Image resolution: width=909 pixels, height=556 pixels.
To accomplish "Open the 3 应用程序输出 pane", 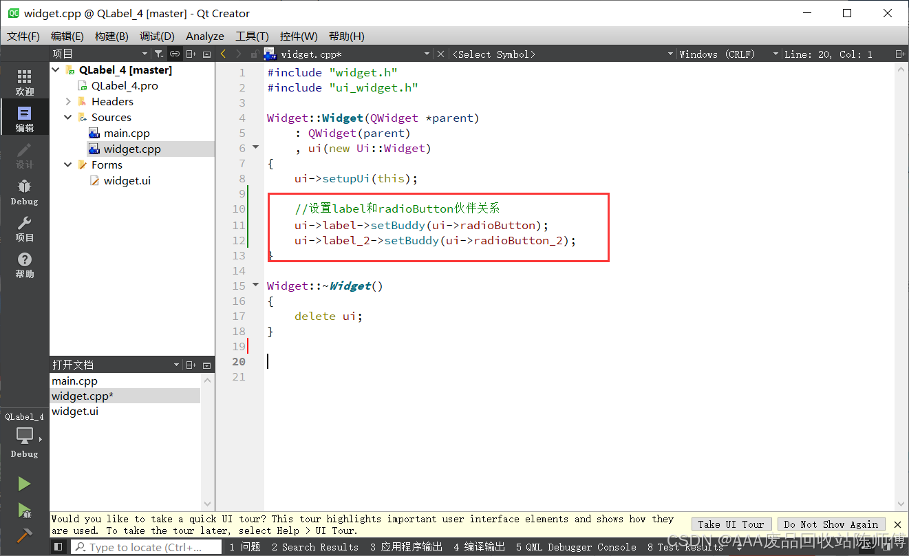I will click(x=406, y=547).
